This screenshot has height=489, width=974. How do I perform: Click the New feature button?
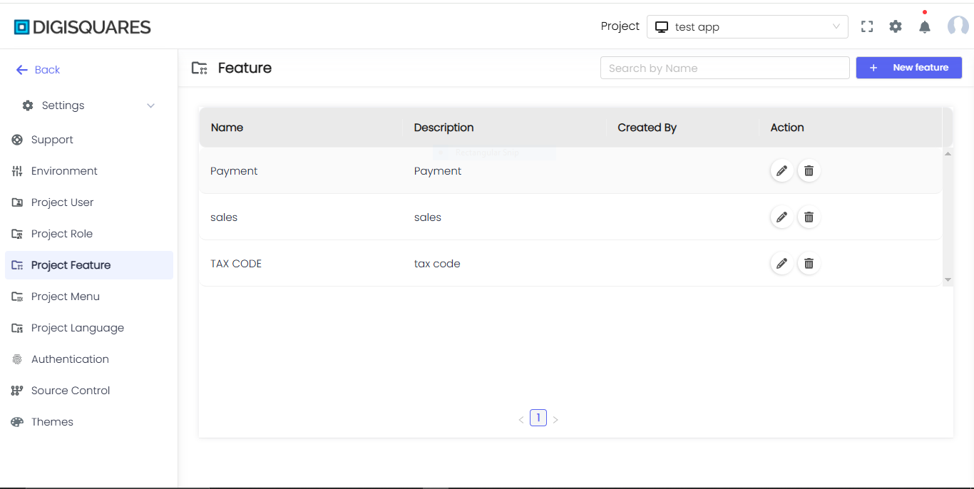(x=909, y=68)
